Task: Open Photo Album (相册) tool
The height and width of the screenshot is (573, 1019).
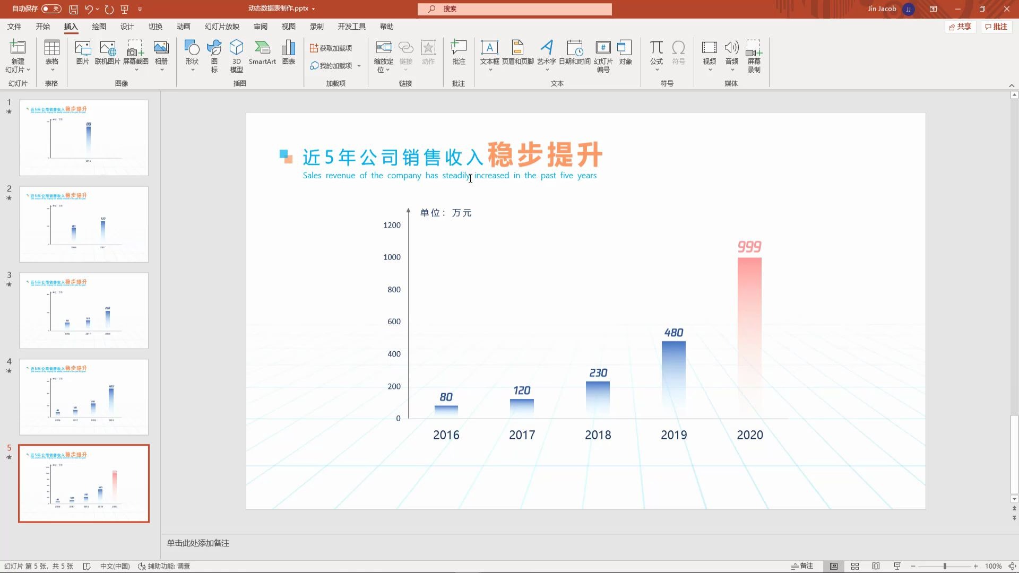Action: click(161, 56)
